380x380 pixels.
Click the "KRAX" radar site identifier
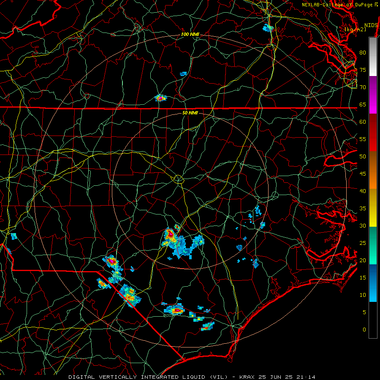pos(247,377)
